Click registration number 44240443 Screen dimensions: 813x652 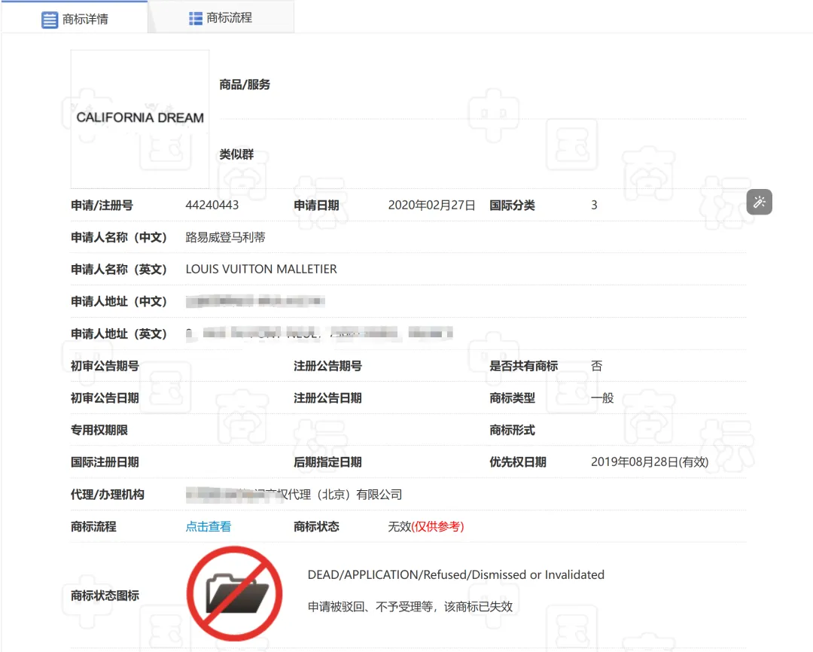tap(212, 205)
